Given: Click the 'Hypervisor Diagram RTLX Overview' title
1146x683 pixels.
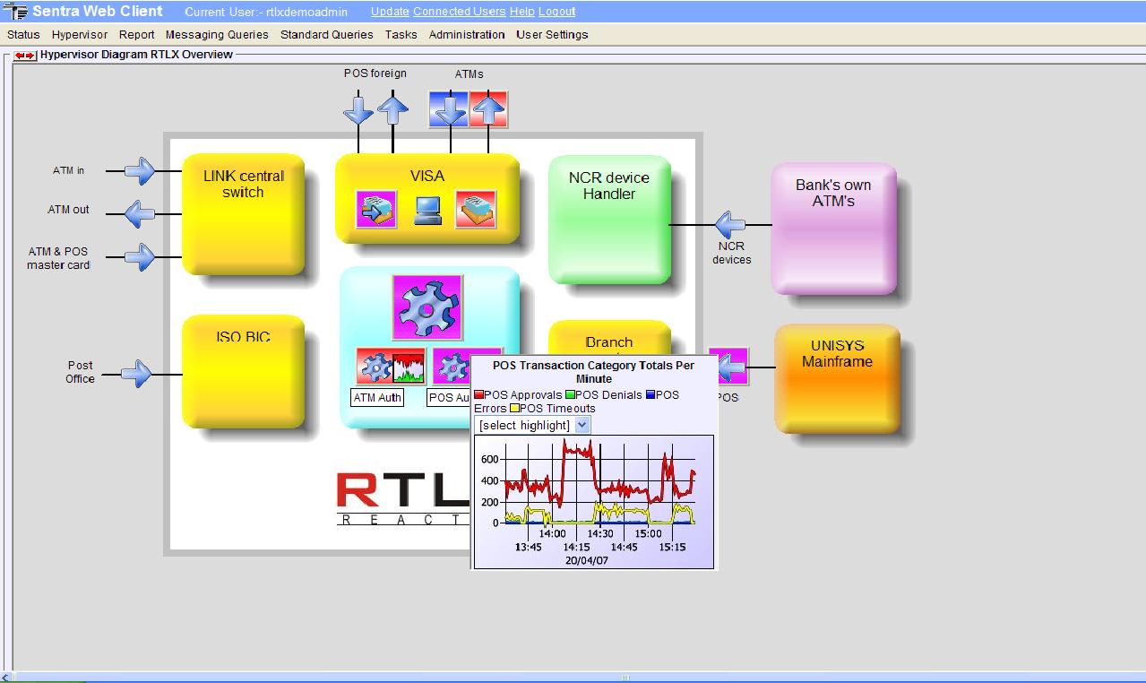Looking at the screenshot, I should [136, 55].
